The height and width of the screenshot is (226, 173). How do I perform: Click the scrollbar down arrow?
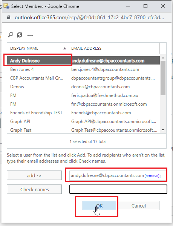(163, 130)
